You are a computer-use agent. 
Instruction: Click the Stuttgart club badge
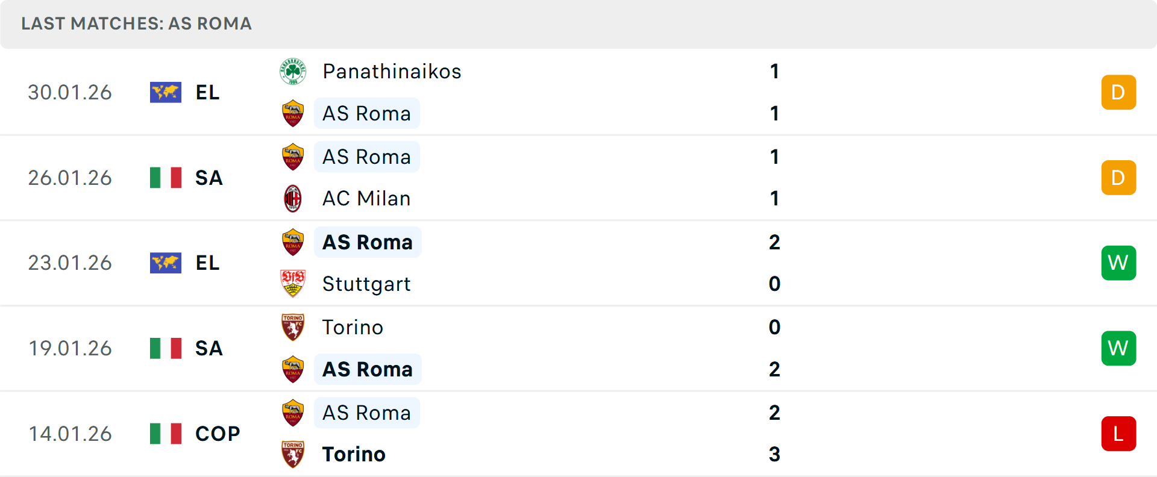point(293,284)
